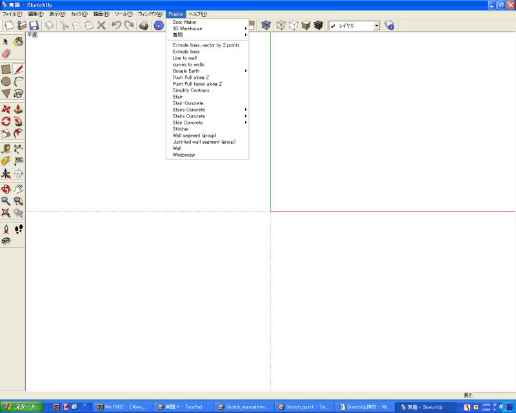Activate the Follow Me tool
Screen dimensions: 516x413
click(x=19, y=121)
